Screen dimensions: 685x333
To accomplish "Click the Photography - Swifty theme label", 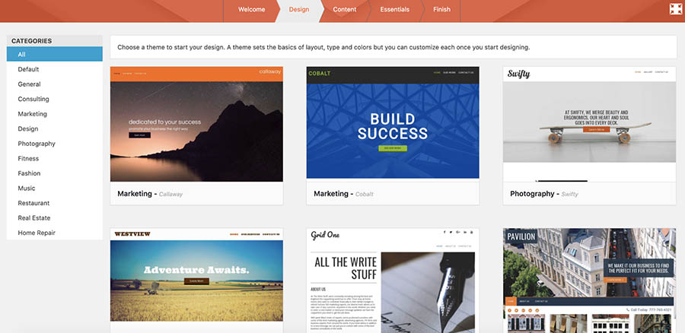I will [x=544, y=194].
